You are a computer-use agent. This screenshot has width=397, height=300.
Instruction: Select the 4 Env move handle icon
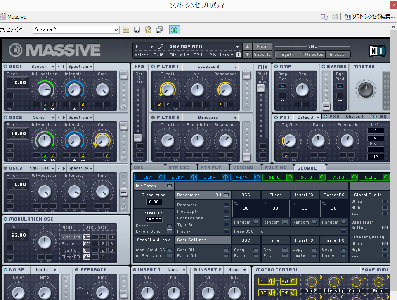point(258,177)
